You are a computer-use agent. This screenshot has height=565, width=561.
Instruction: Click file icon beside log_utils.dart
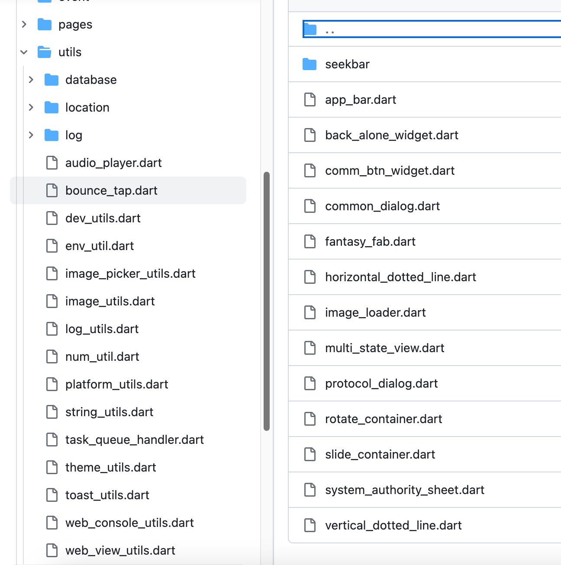tap(52, 329)
